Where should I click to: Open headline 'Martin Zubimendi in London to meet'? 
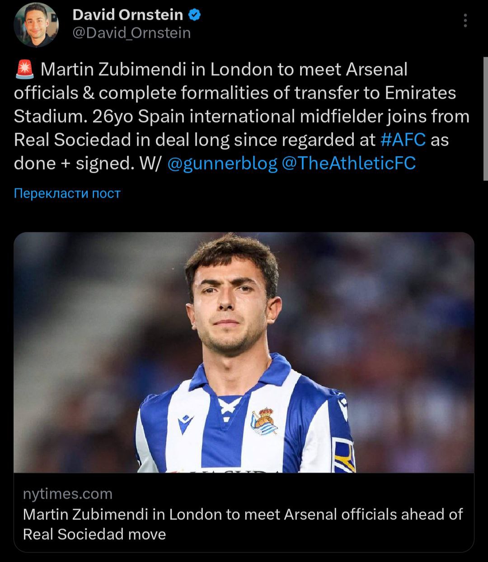(x=243, y=515)
